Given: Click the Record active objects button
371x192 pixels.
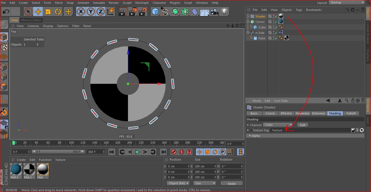Looking at the screenshot, I should (x=173, y=152).
